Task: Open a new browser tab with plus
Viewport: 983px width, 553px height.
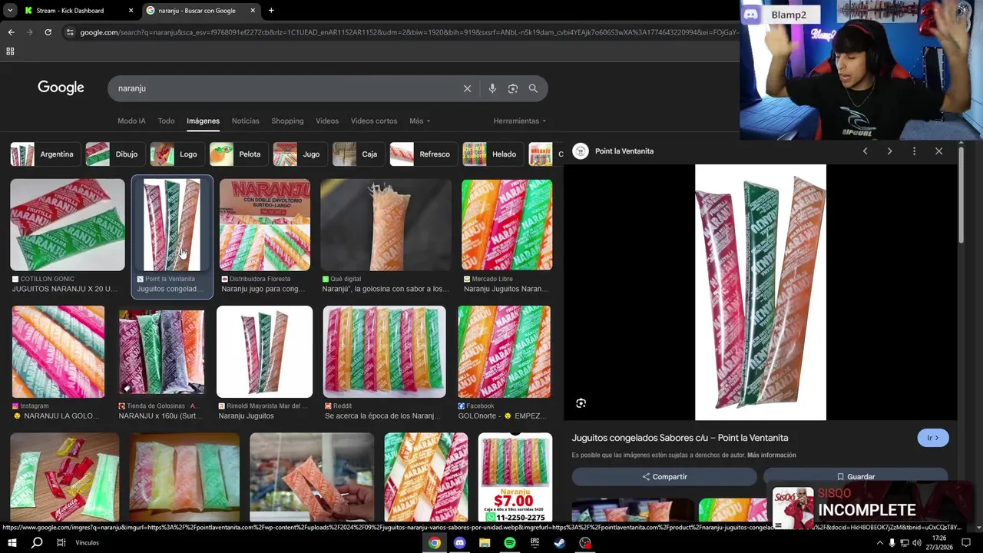Action: [x=271, y=11]
